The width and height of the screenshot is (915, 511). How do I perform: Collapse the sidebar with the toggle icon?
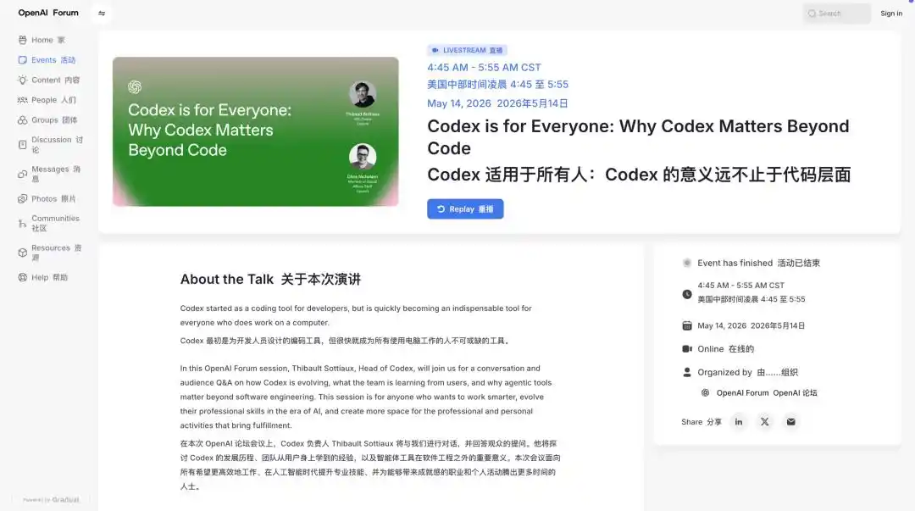tap(102, 13)
